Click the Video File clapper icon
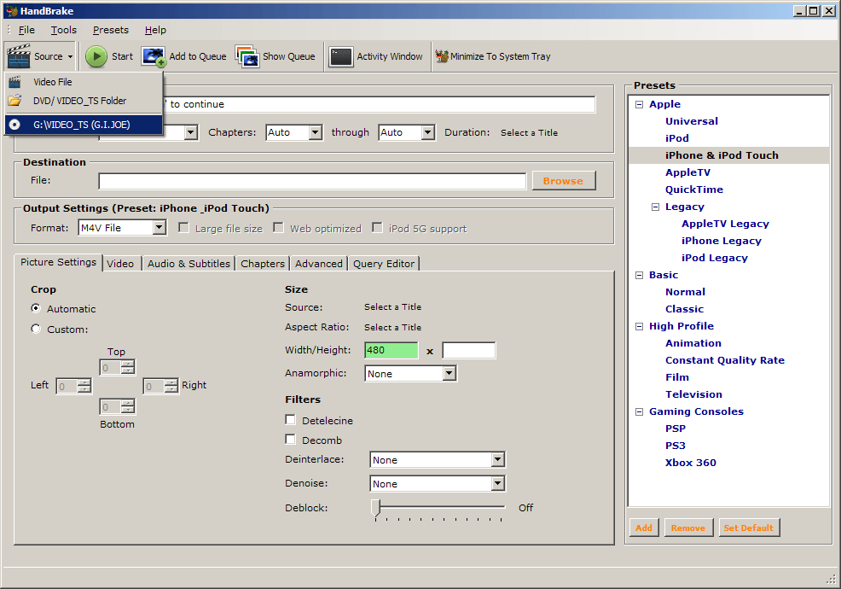This screenshot has width=841, height=589. pyautogui.click(x=15, y=82)
